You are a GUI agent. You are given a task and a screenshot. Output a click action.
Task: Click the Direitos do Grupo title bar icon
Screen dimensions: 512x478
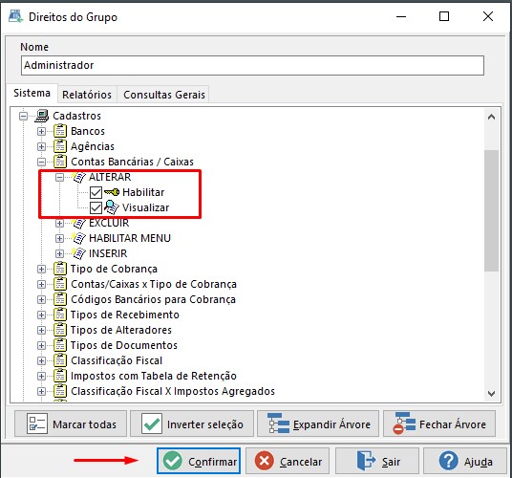[x=15, y=16]
